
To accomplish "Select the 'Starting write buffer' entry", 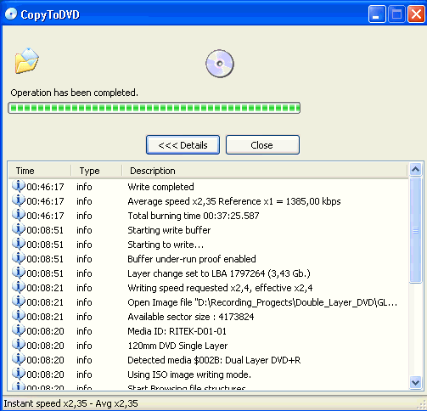I will click(x=208, y=230).
